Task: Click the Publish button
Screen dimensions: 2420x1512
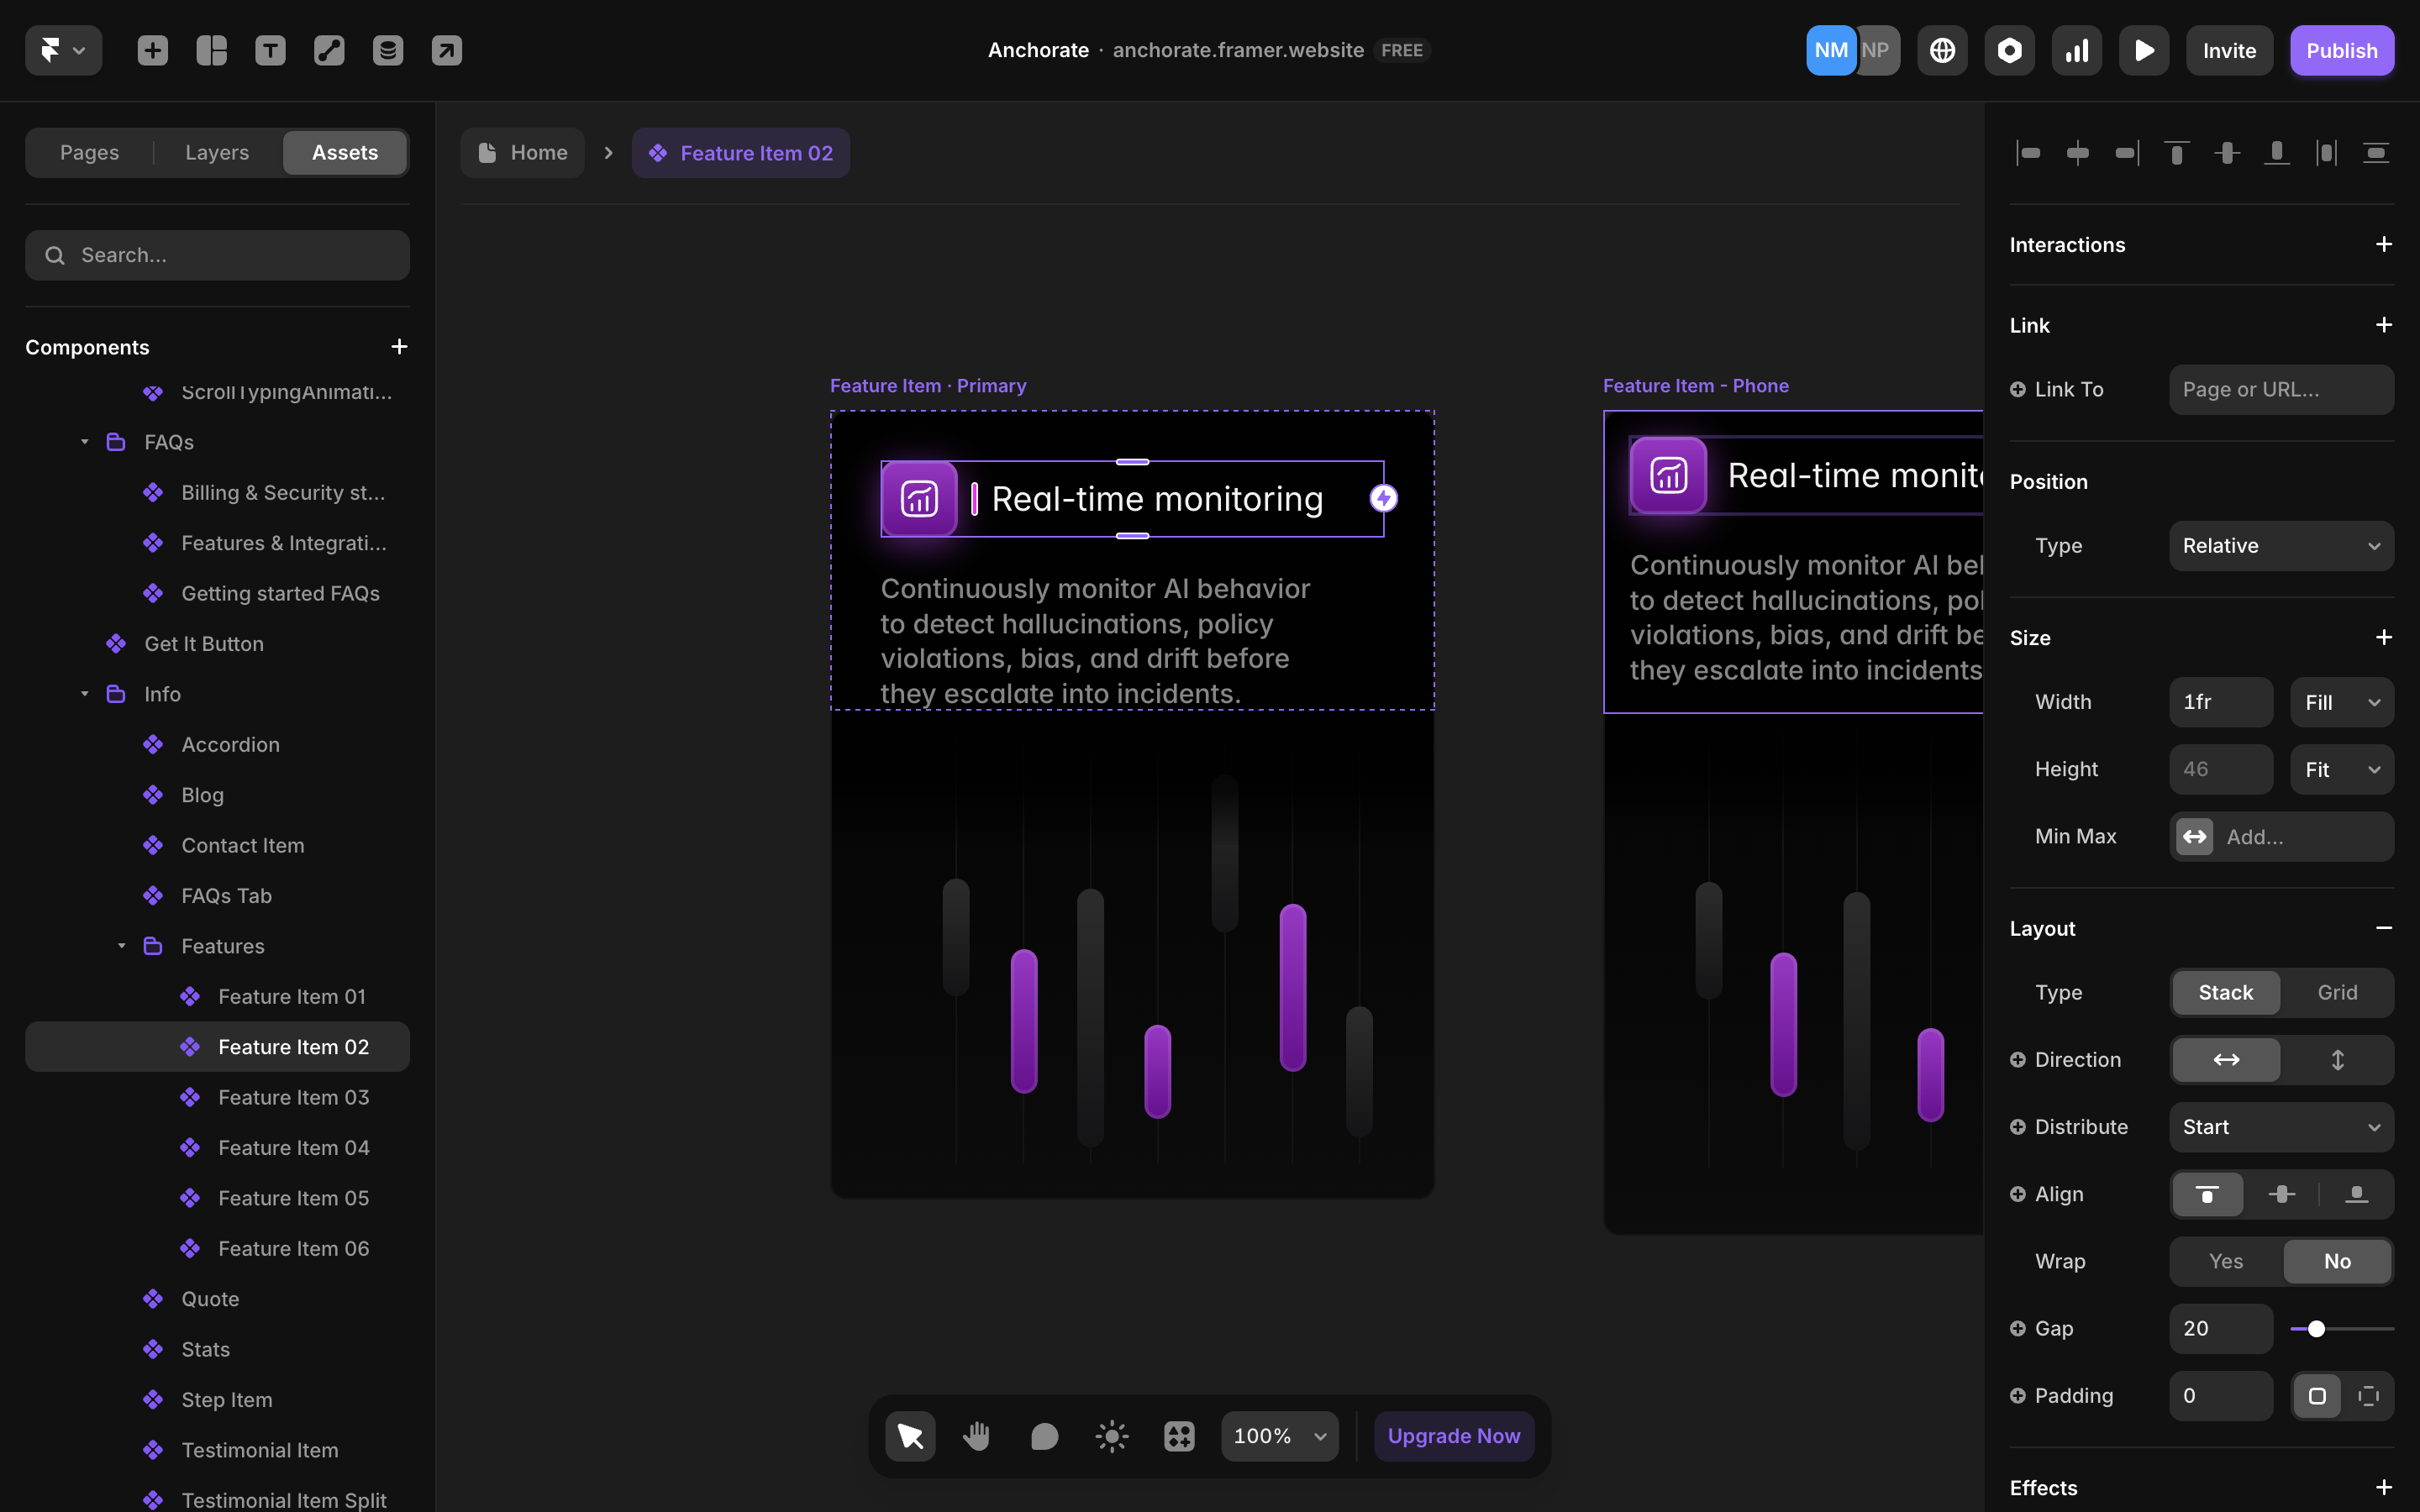Action: [2341, 50]
